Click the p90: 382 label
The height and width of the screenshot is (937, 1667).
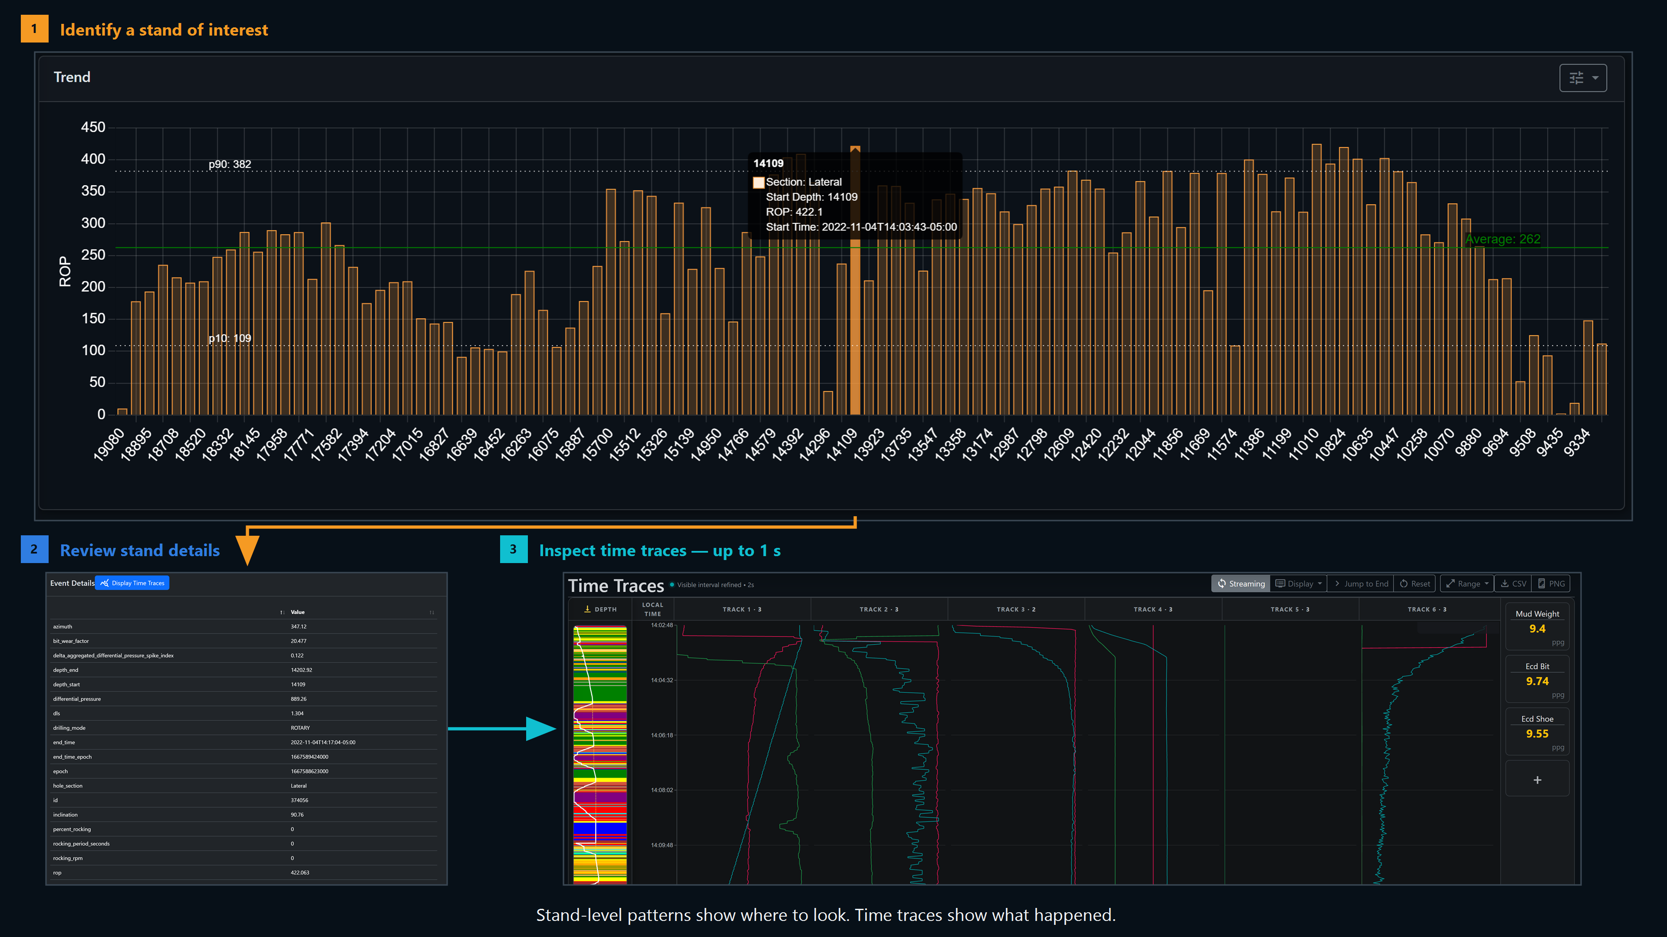pos(230,164)
